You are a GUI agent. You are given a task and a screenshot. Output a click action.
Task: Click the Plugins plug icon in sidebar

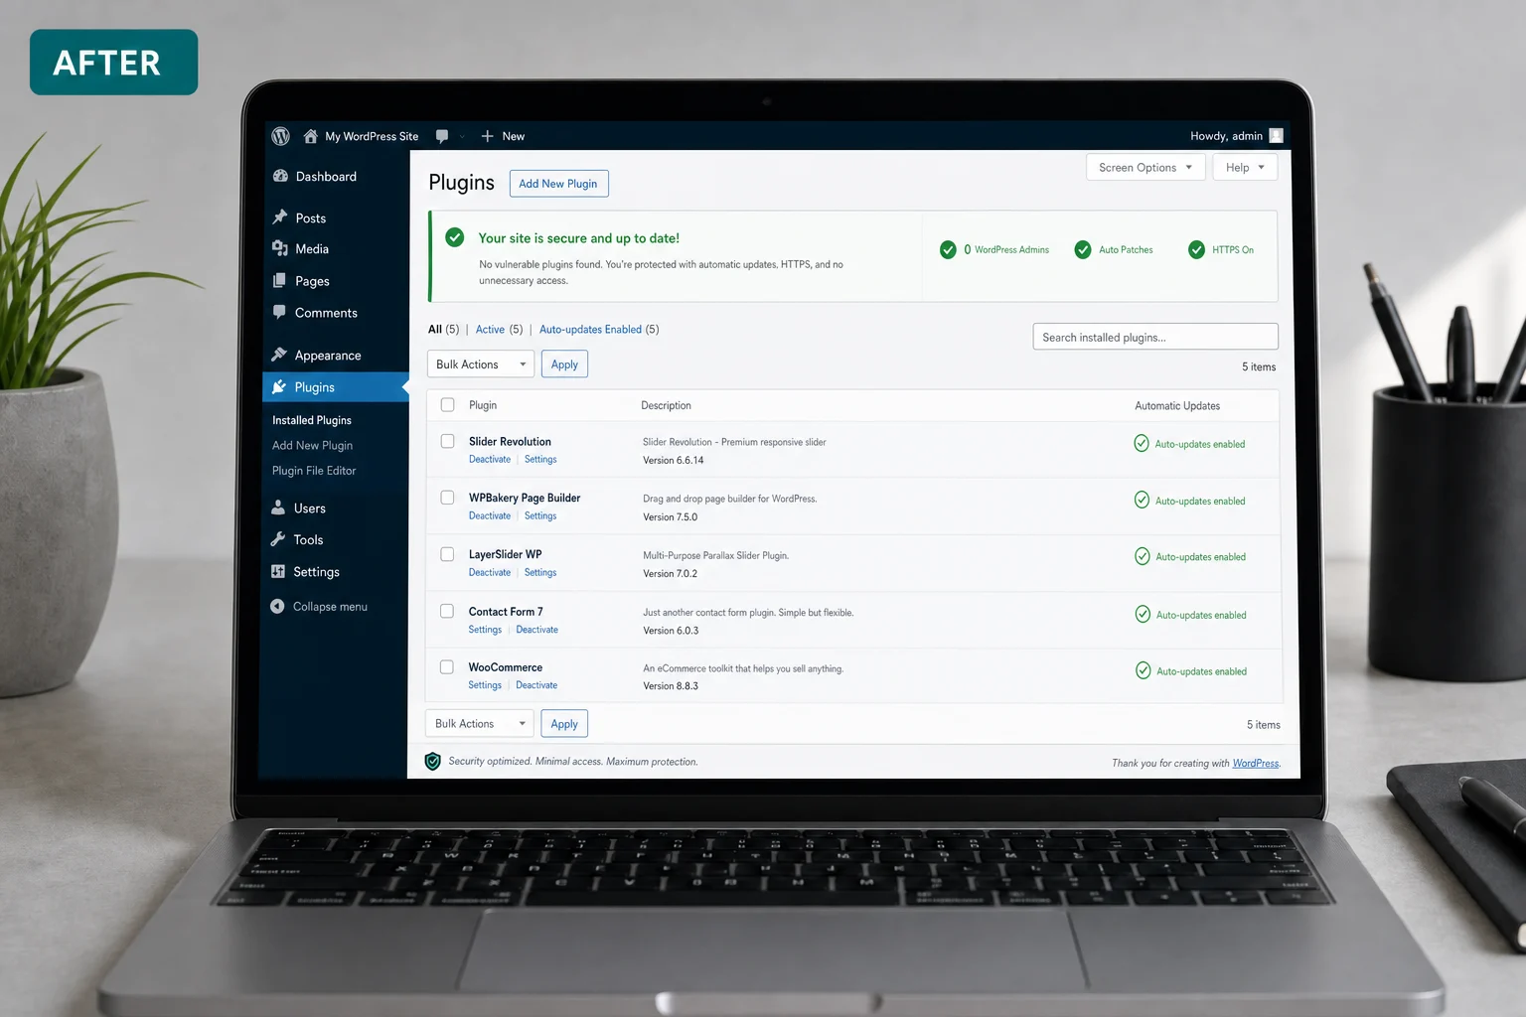pos(279,386)
